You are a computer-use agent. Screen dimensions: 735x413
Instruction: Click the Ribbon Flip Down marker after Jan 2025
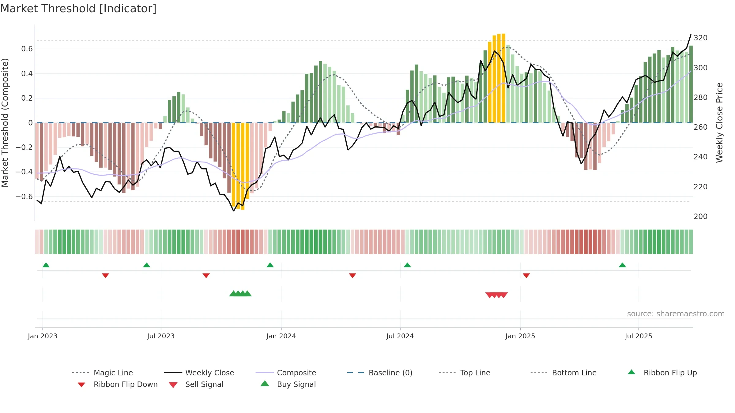526,276
